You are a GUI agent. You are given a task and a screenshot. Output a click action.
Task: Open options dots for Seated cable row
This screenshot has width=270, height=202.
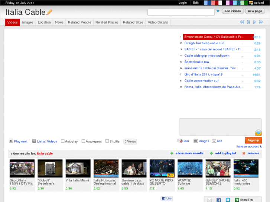coord(242,62)
